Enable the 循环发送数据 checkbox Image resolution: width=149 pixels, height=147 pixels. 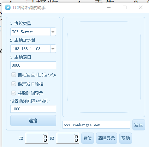(14, 84)
